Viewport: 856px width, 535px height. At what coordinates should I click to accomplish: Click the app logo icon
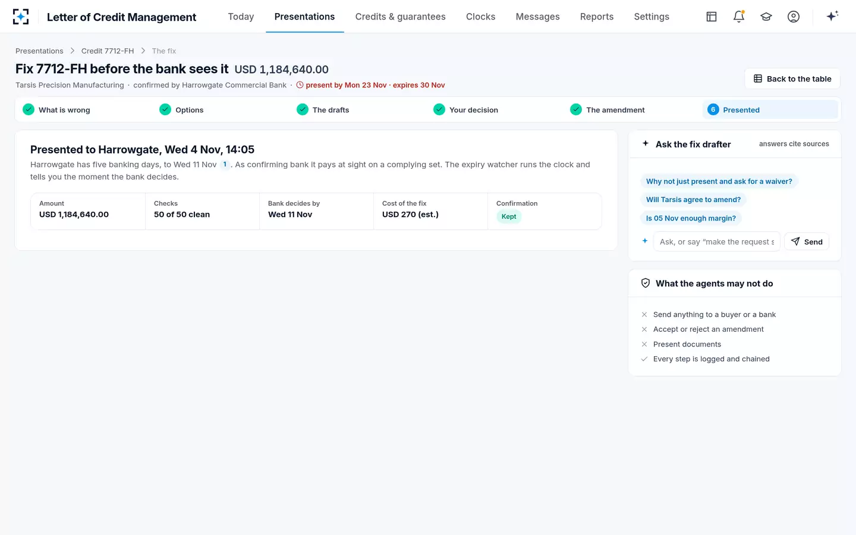pos(21,17)
